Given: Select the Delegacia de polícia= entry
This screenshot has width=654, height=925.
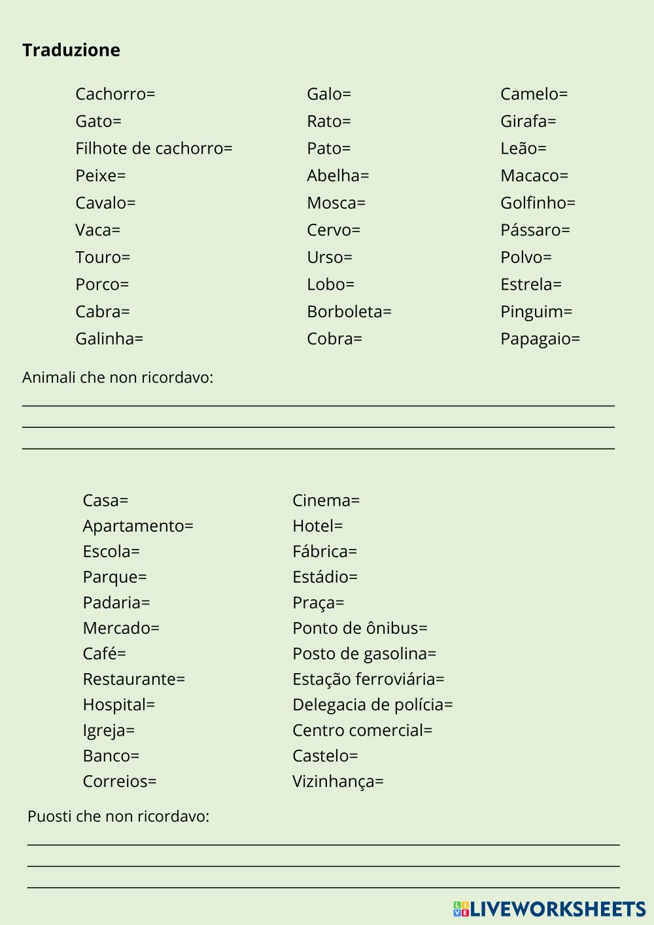Looking at the screenshot, I should (372, 705).
